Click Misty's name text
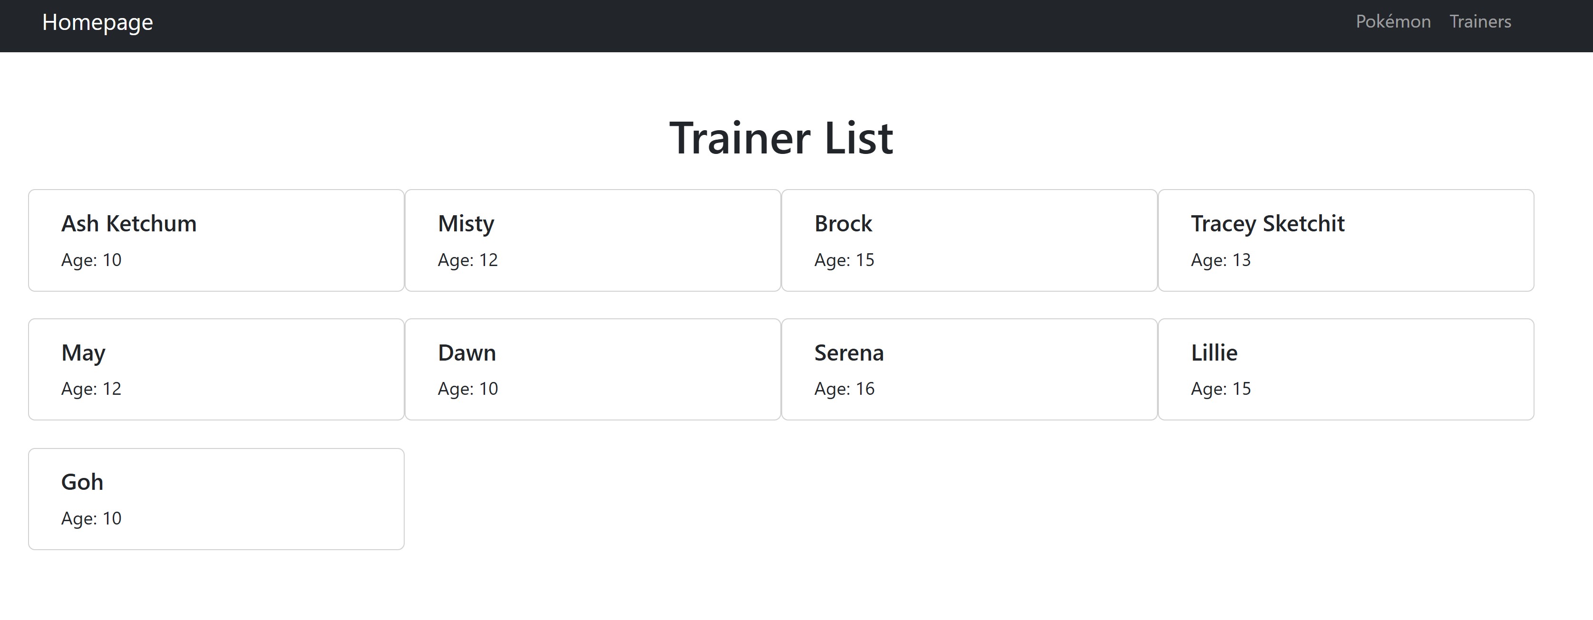1593x620 pixels. point(466,224)
